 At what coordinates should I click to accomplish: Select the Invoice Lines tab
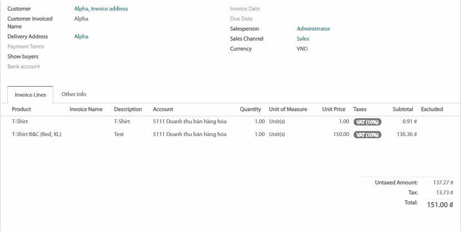click(31, 95)
